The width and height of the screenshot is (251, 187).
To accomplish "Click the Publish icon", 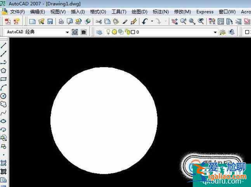I will coord(78,21).
